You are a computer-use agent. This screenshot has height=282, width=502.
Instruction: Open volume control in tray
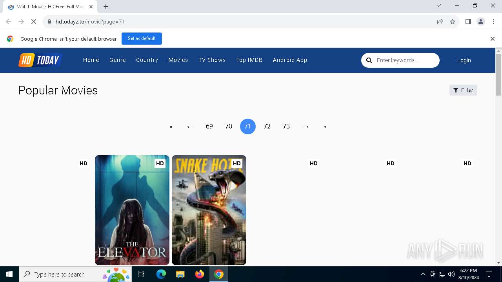tap(451, 274)
